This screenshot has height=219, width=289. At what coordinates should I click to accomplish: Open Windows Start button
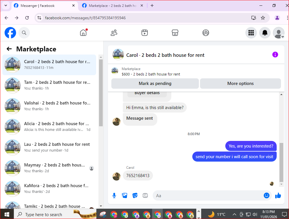[7, 214]
